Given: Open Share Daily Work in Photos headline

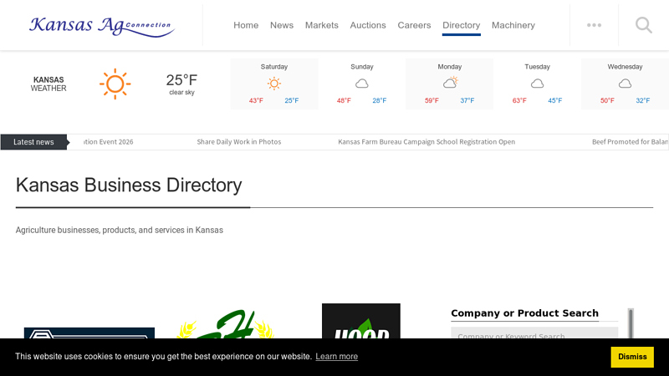Looking at the screenshot, I should coord(239,142).
